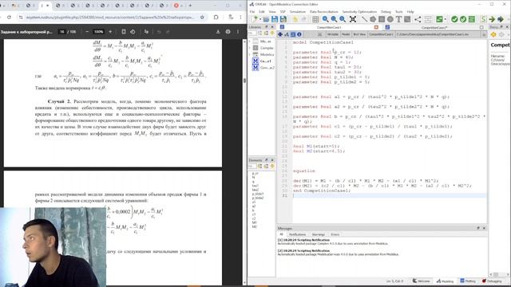Open the View menu in OMEdit
Image resolution: width=511 pixels, height=287 pixels.
[x=271, y=11]
